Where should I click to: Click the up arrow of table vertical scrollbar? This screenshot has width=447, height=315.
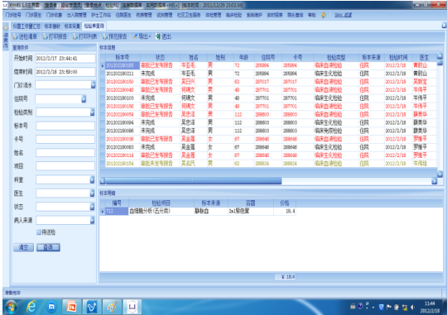coord(440,56)
